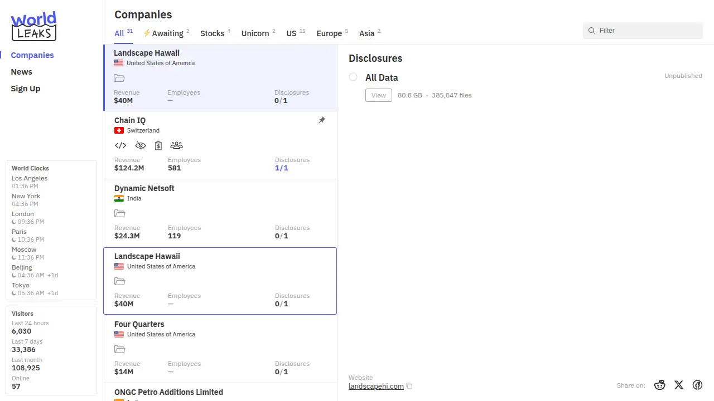Copy the landscapehi.com website address

tap(409, 386)
